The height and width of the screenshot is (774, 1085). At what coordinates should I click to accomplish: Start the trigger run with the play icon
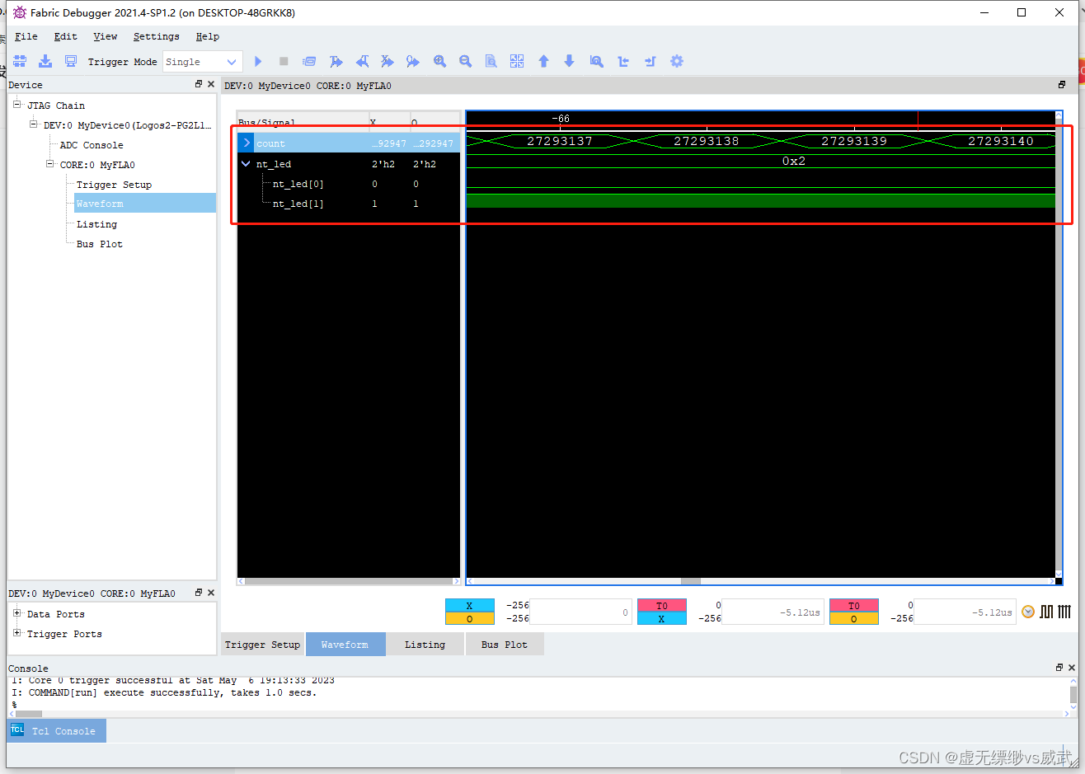click(x=258, y=61)
